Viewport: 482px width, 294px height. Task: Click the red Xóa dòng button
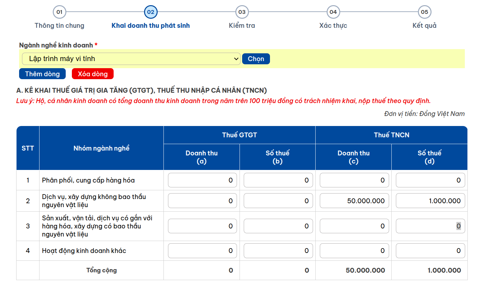(x=93, y=74)
